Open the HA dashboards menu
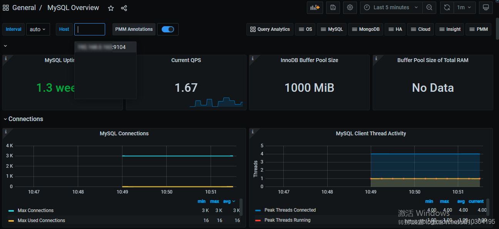Screen dimensions: 499x229 click(x=395, y=29)
